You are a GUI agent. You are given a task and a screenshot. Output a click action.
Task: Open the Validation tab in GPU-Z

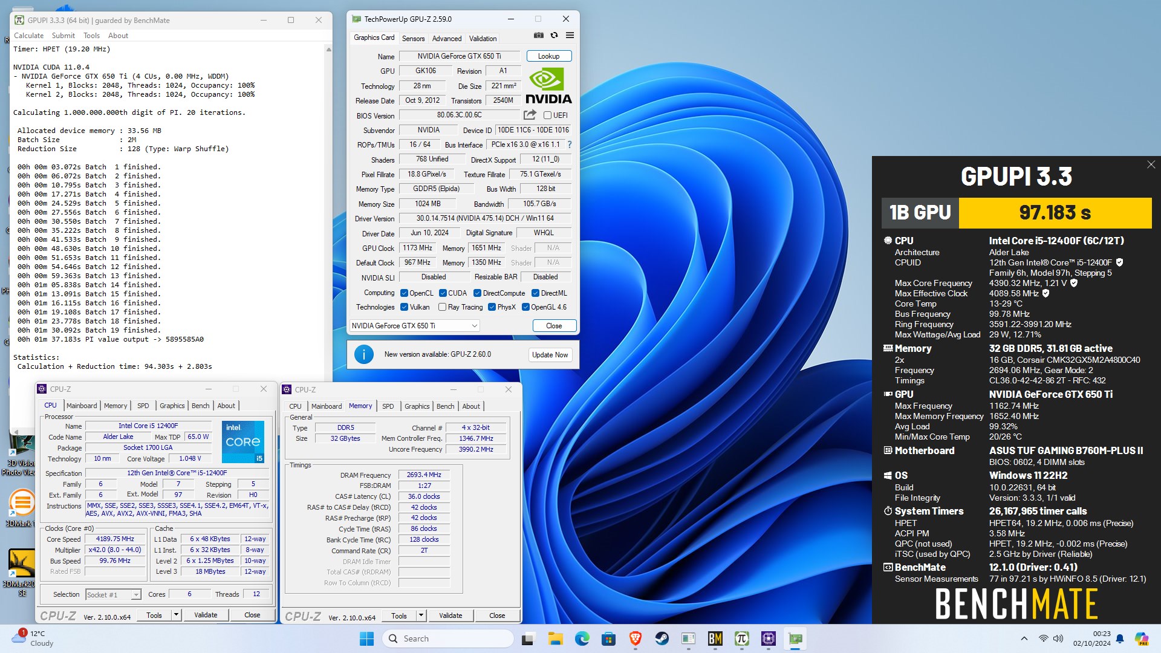(483, 39)
